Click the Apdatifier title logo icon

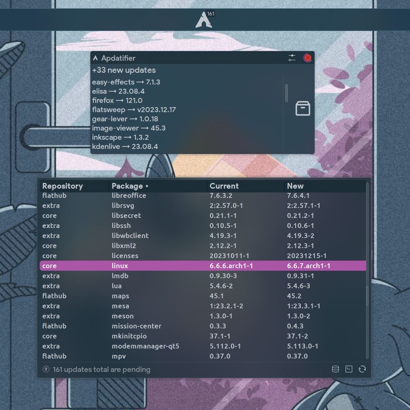click(x=95, y=58)
